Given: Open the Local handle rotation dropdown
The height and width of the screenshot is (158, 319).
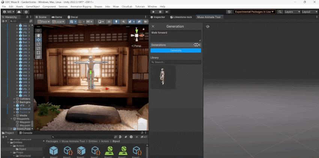Looking at the screenshot, I should 58,21.
